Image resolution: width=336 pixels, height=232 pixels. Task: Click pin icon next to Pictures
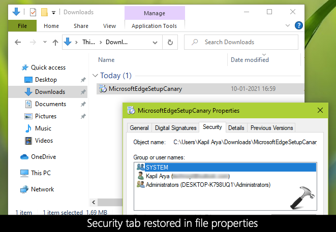click(x=83, y=116)
